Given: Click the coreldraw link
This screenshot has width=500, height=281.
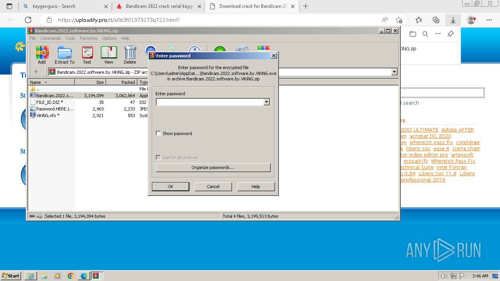Looking at the screenshot, I should point(468,142).
